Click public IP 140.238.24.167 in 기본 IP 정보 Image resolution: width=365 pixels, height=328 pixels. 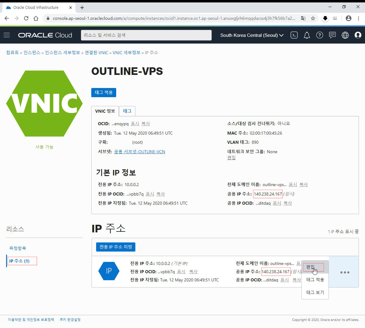tap(268, 194)
